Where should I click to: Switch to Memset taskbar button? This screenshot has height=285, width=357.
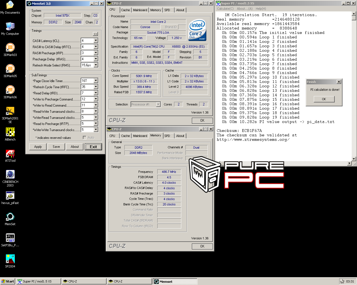coord(175,281)
